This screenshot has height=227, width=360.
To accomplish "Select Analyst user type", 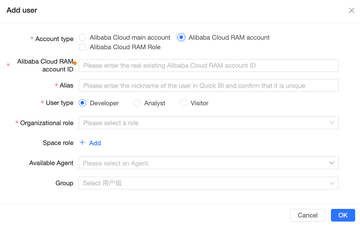I will (137, 103).
